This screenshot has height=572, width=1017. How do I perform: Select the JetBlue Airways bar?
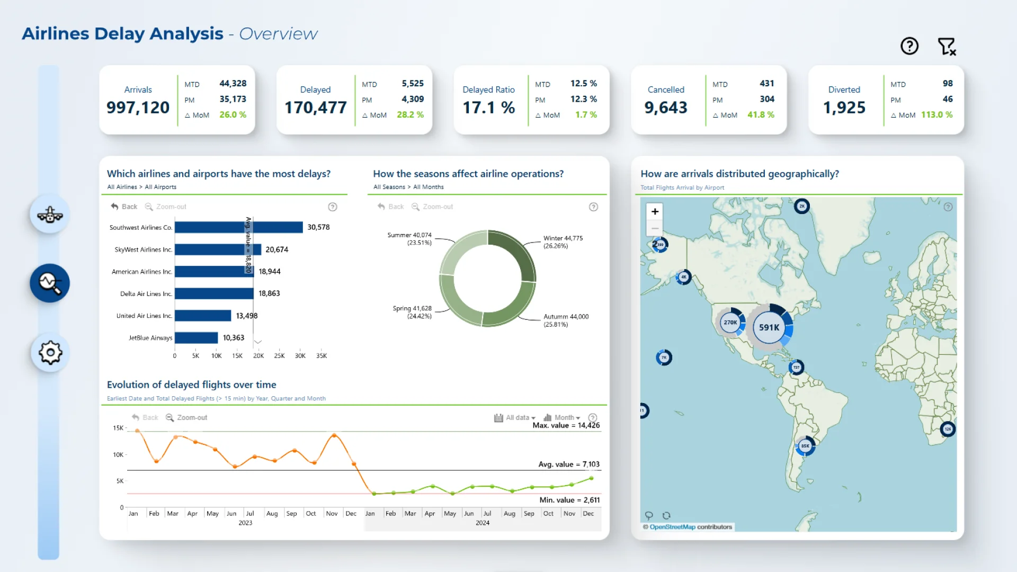(x=197, y=338)
